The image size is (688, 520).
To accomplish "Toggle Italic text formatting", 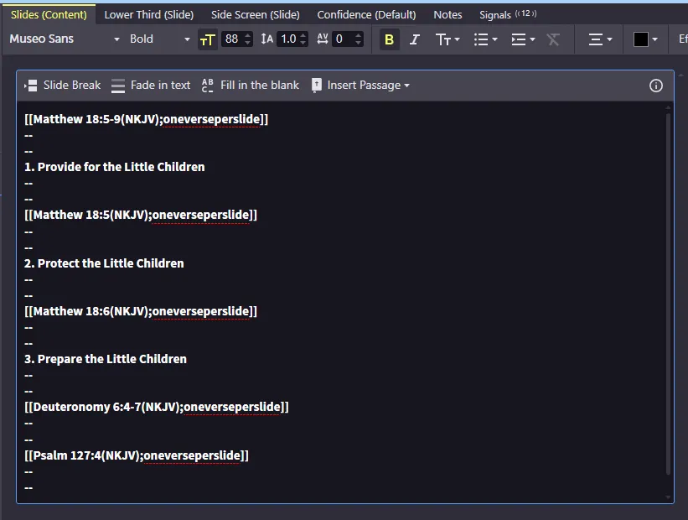I will coord(415,39).
